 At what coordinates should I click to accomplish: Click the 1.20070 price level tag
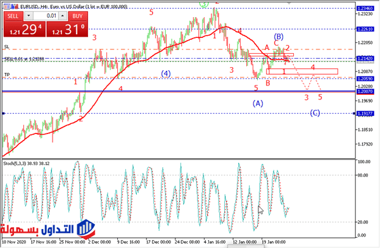coord(365,91)
